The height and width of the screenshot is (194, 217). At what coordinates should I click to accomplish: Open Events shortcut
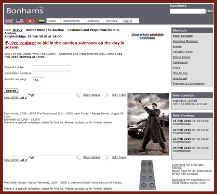click(177, 47)
